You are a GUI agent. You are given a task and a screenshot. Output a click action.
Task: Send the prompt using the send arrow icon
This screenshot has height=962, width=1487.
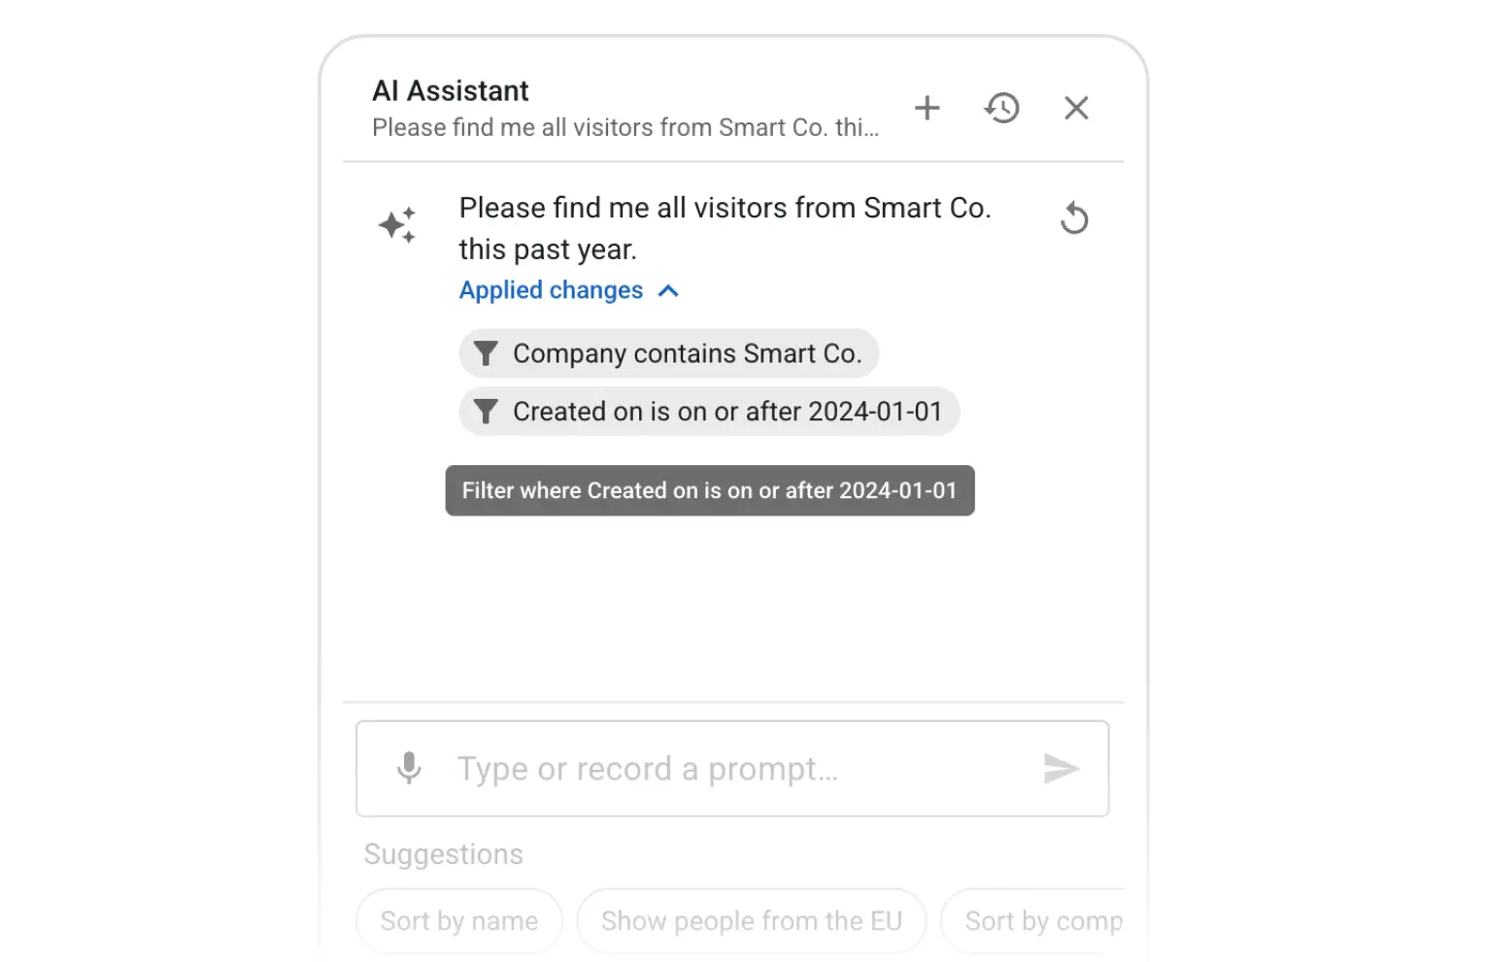[x=1064, y=769]
